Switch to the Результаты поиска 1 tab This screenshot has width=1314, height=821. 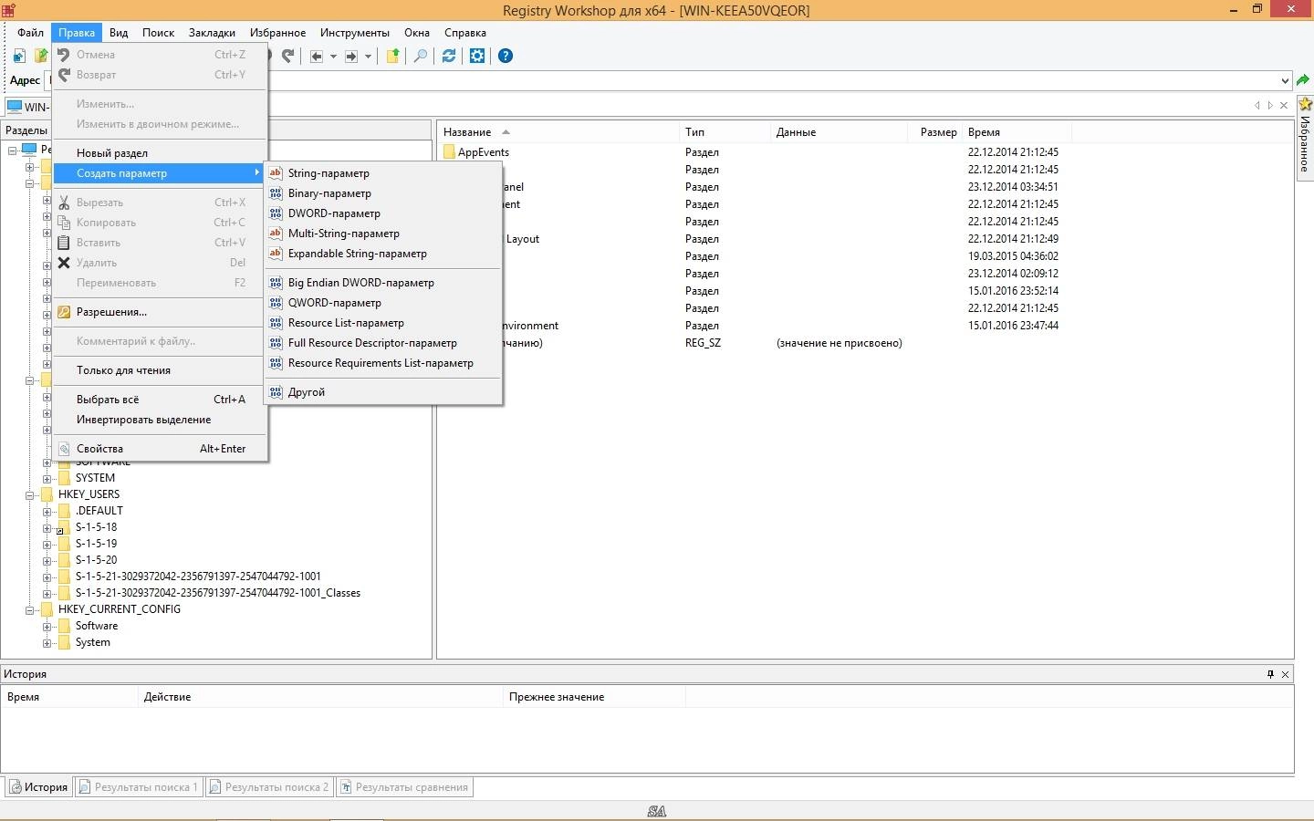click(140, 787)
